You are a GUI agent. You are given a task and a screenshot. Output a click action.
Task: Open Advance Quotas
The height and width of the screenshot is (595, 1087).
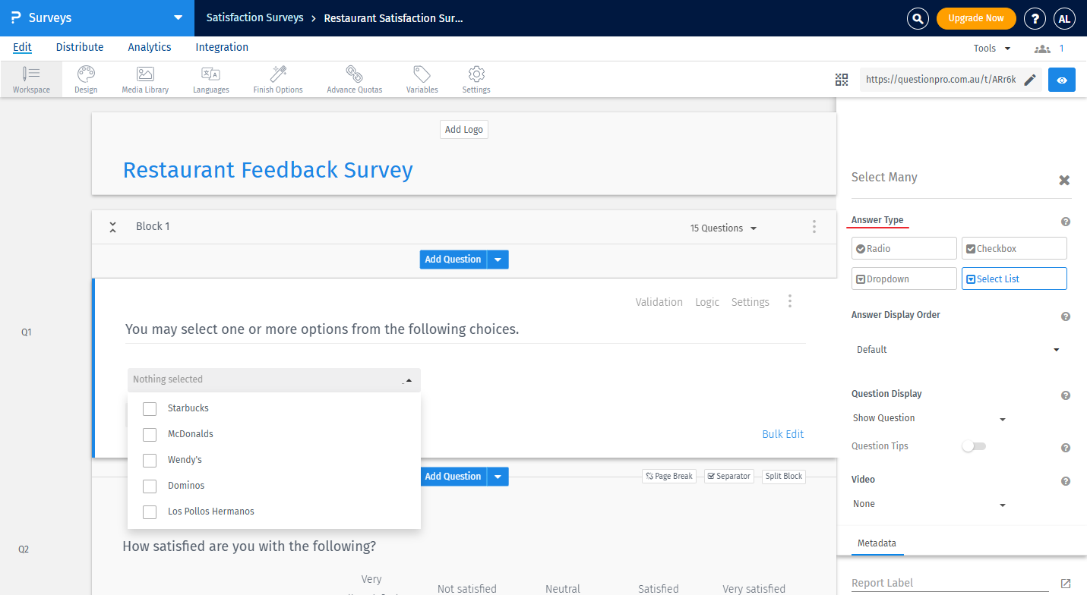(x=354, y=79)
